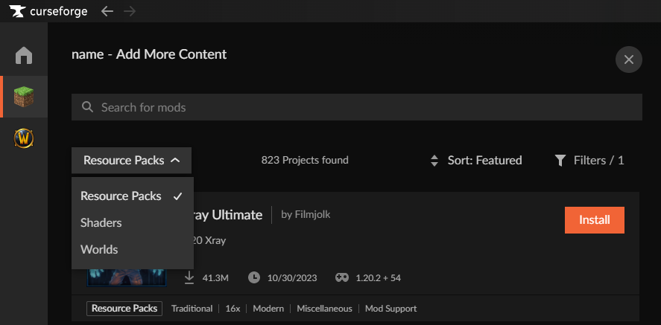This screenshot has width=661, height=325.
Task: Select the Miscellaneous tag
Action: (x=324, y=309)
